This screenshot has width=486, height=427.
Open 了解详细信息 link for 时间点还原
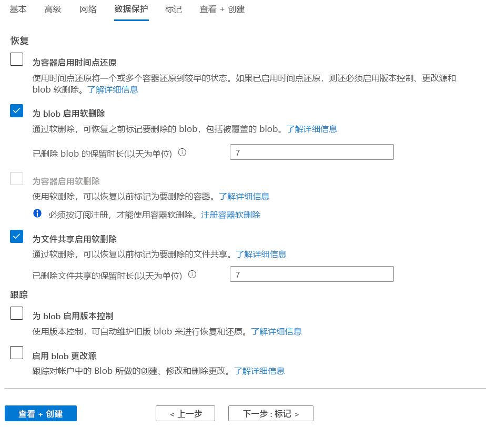113,89
